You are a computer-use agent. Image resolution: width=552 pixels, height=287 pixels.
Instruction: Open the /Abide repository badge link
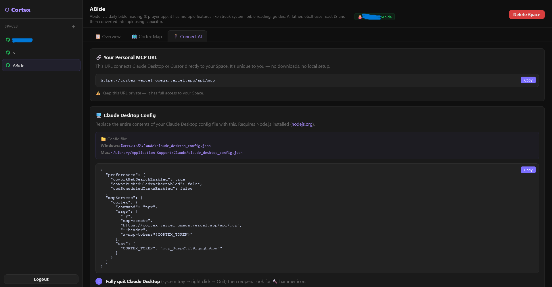pyautogui.click(x=375, y=17)
